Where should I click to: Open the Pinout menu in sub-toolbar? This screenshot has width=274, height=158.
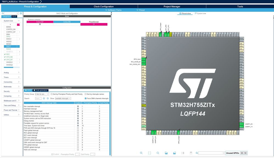pyautogui.click(x=140, y=10)
